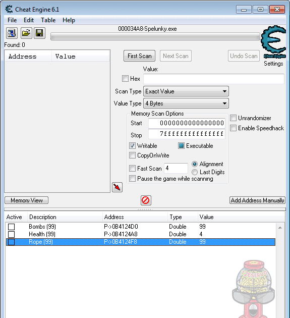Image resolution: width=290 pixels, height=318 pixels.
Task: Select the Last Digits radio button
Action: point(195,172)
